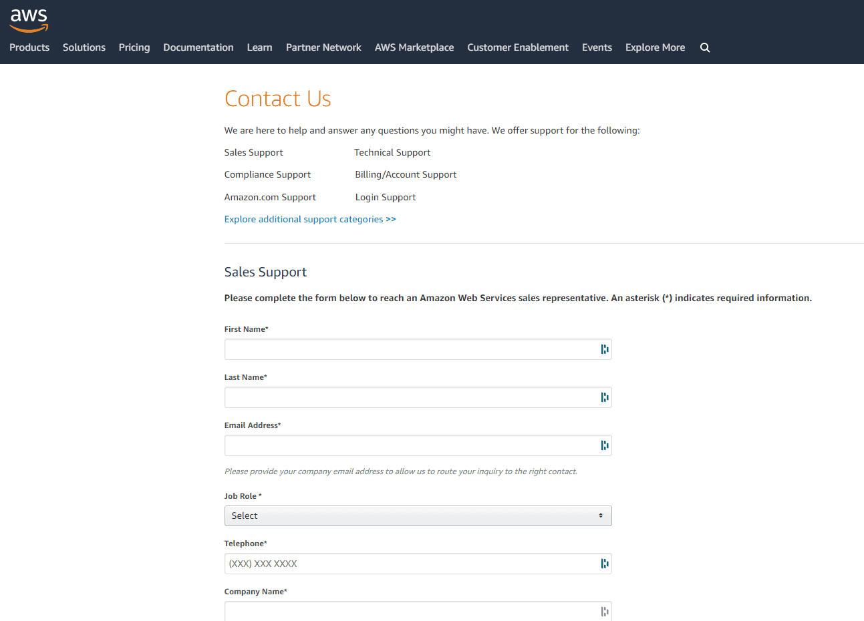Open the Pricing page
The image size is (864, 621).
point(134,47)
